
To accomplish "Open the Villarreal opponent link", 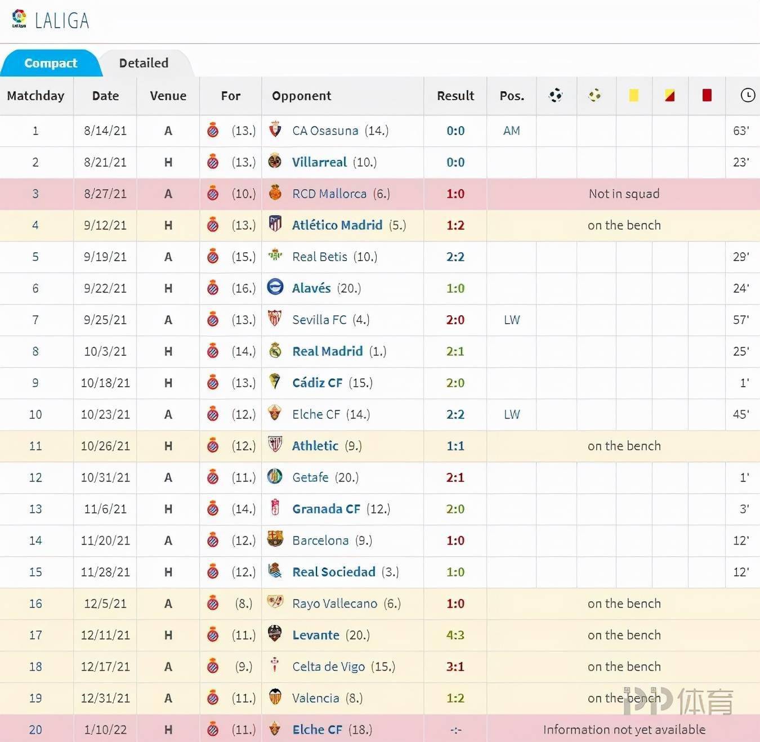I will (319, 162).
